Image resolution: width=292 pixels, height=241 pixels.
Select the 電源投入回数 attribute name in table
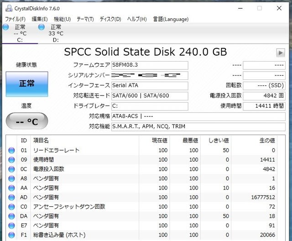(49, 169)
